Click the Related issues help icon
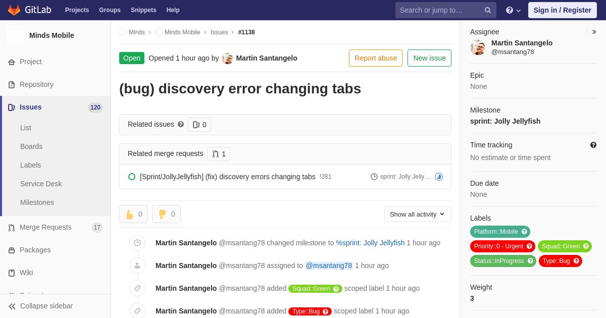 tap(181, 124)
